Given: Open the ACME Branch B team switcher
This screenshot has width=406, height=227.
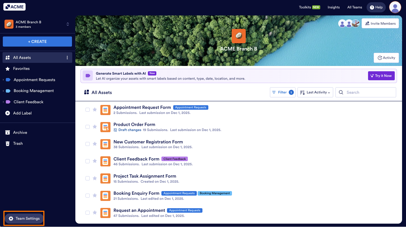Looking at the screenshot, I should point(37,24).
